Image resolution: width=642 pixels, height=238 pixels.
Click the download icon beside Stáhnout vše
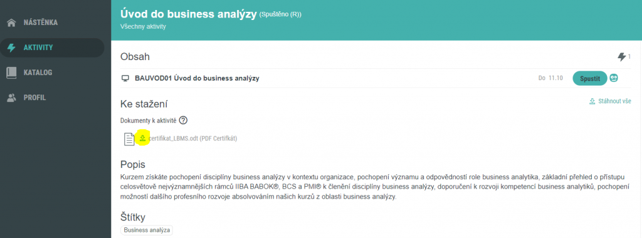[592, 101]
